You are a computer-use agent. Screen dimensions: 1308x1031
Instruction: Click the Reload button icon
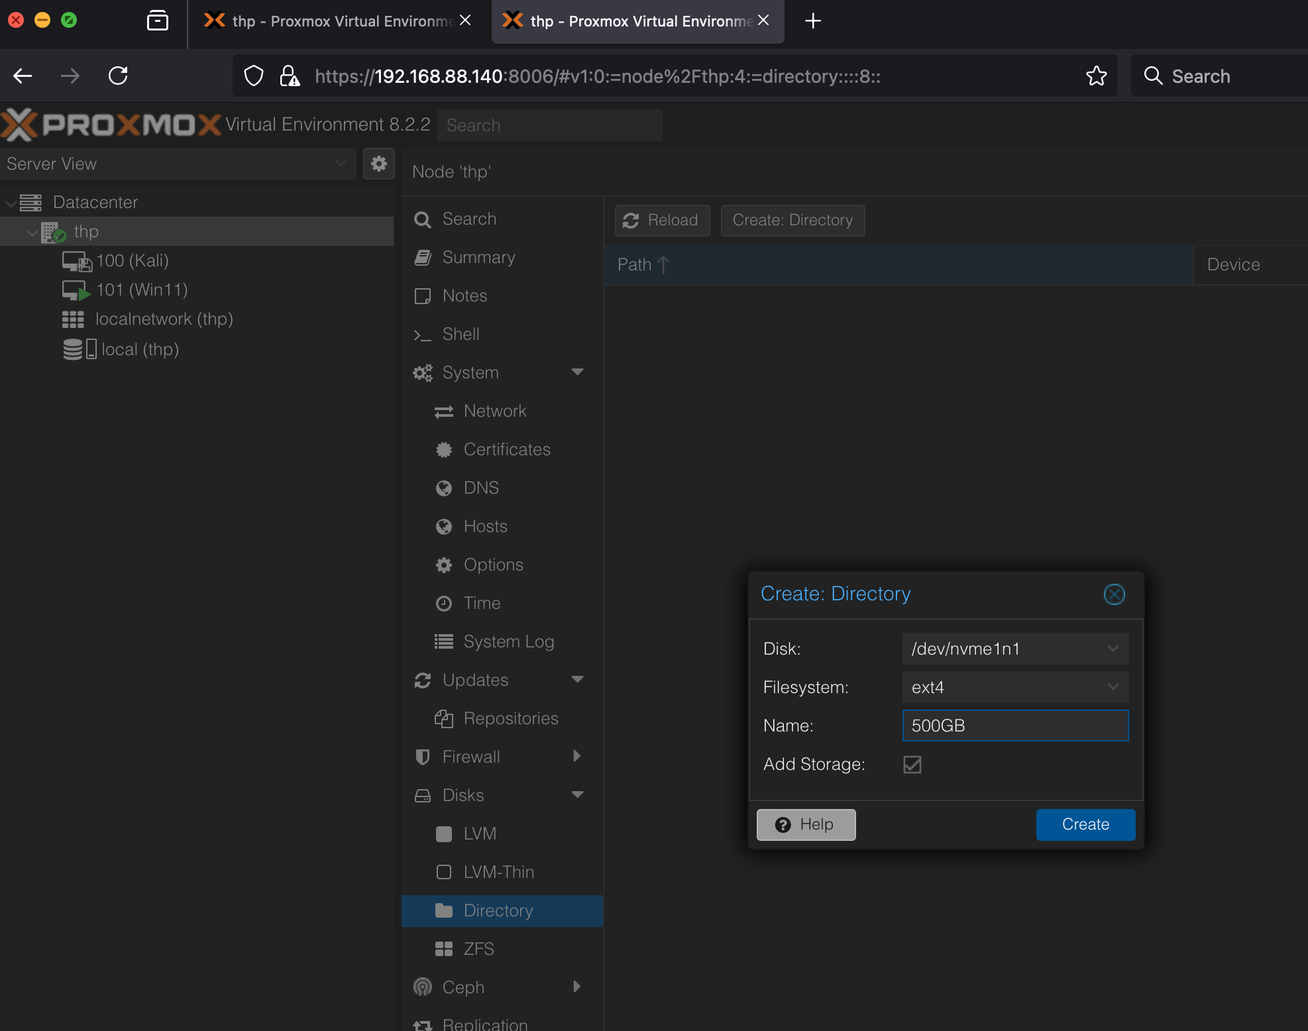point(631,220)
